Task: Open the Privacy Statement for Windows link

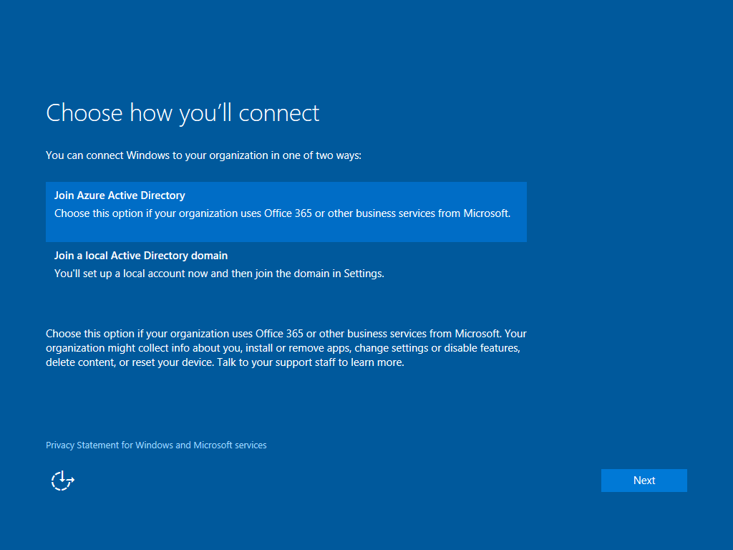Action: (x=156, y=445)
